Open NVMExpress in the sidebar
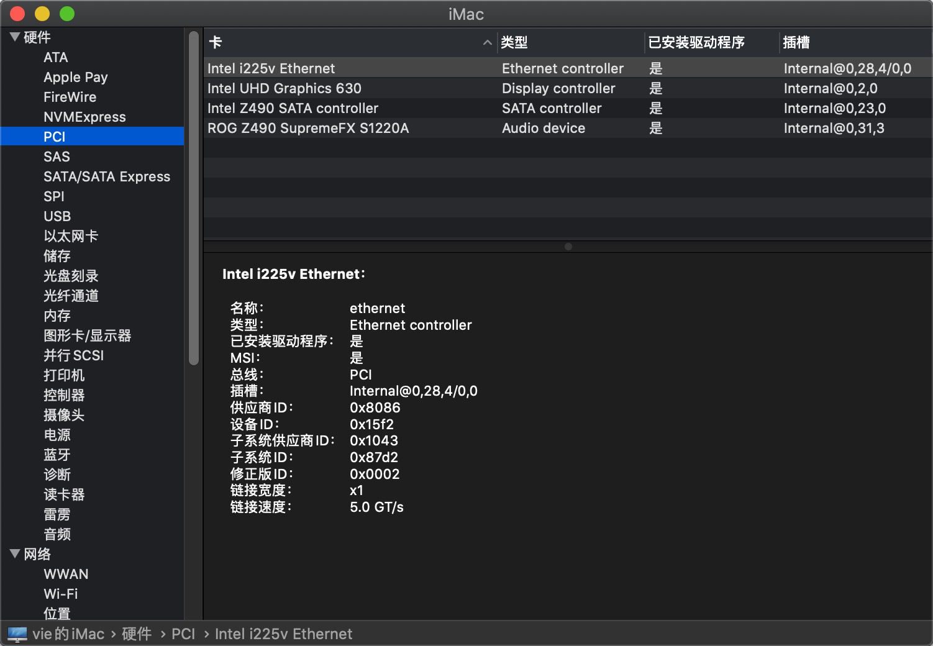 pyautogui.click(x=84, y=117)
